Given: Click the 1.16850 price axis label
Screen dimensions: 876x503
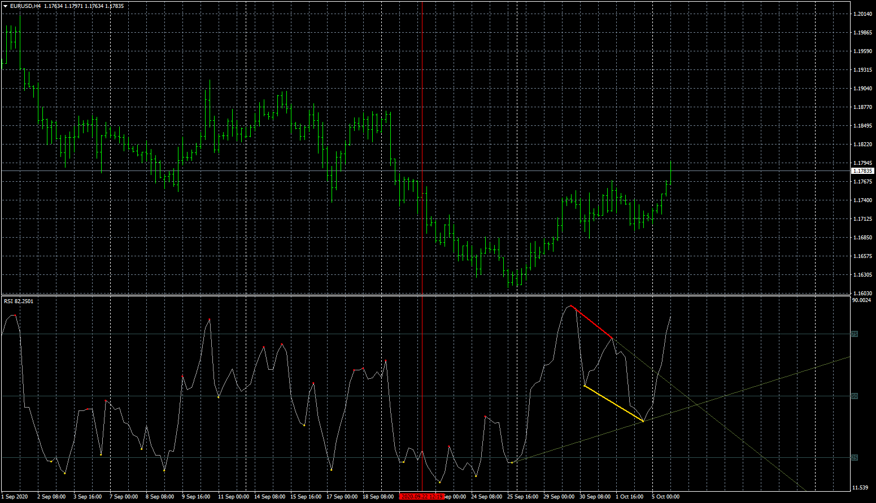Looking at the screenshot, I should (x=862, y=238).
